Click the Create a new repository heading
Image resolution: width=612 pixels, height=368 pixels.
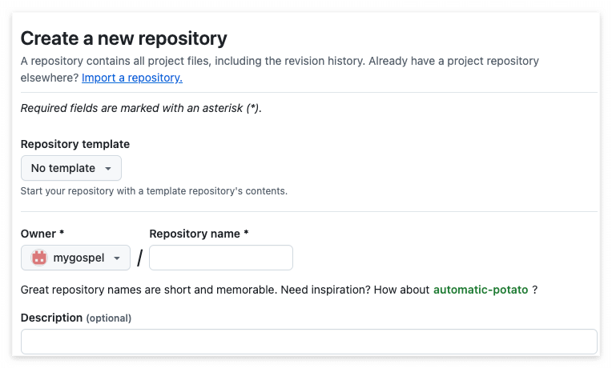(123, 38)
